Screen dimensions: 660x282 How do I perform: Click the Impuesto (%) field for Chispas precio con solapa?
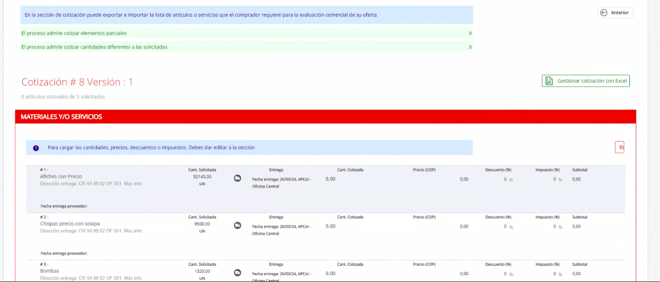[555, 227]
